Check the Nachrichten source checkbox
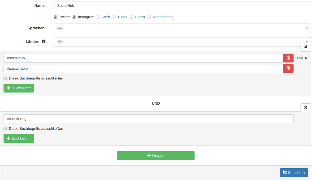 click(149, 17)
